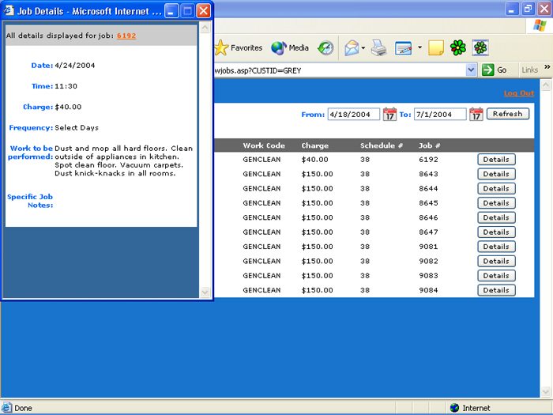The width and height of the screenshot is (553, 415).
Task: Click main page scrollbar down arrow
Action: tap(546, 392)
